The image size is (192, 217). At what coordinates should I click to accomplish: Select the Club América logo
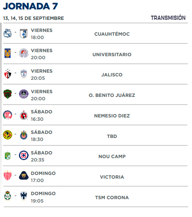tap(8, 135)
